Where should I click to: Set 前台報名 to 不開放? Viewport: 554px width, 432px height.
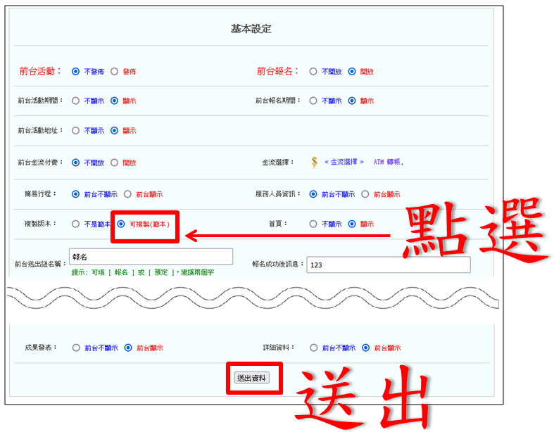[313, 72]
